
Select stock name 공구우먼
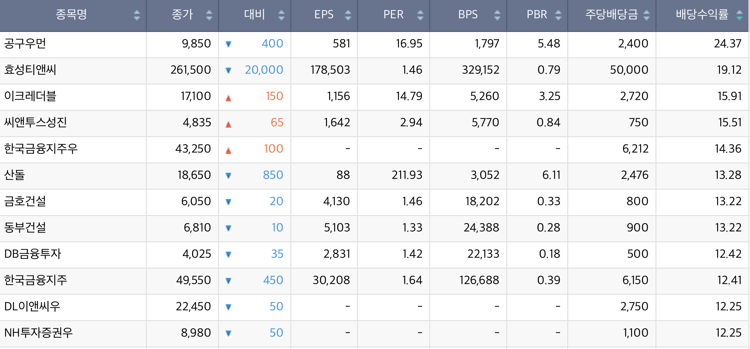pos(25,44)
